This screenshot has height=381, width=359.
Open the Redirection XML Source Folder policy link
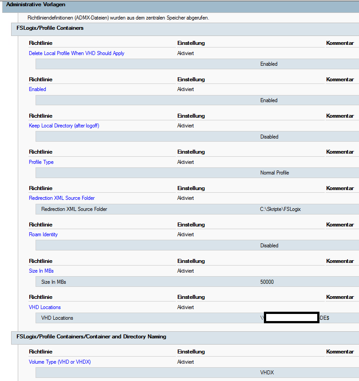pos(62,198)
